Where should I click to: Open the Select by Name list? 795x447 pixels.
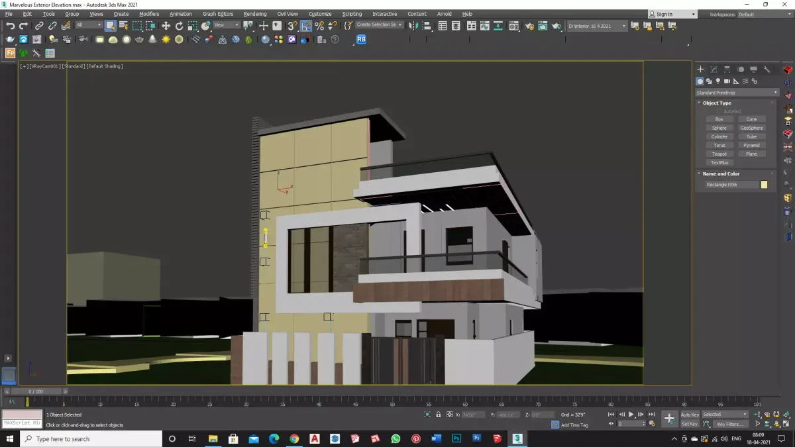point(123,26)
